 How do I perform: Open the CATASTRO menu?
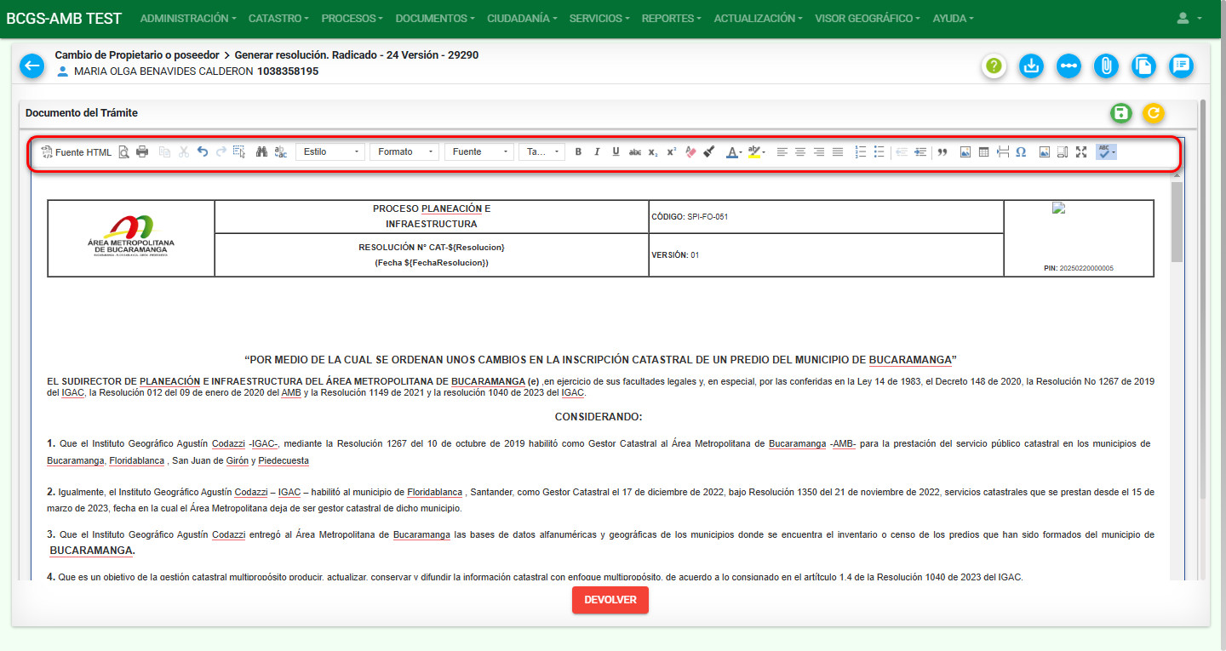coord(278,19)
